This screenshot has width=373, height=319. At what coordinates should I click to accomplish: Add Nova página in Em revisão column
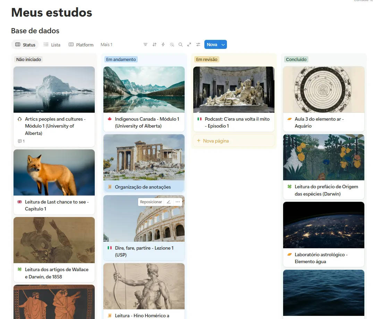234,141
